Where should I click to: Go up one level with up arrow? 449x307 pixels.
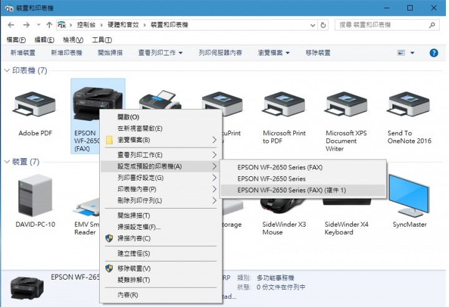[49, 25]
